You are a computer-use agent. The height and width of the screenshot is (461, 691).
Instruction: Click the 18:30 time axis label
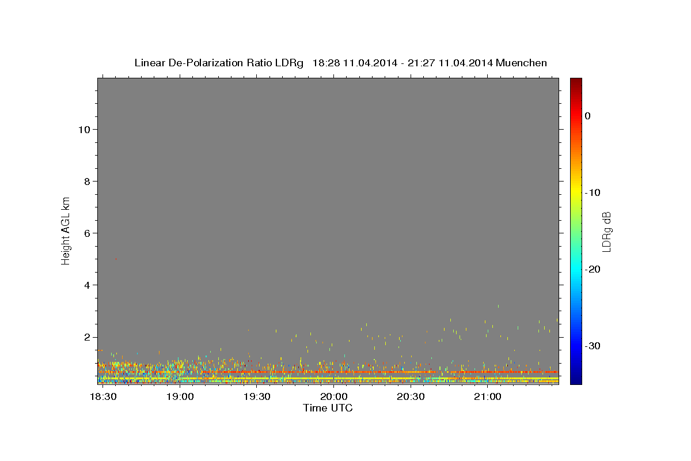tap(104, 396)
